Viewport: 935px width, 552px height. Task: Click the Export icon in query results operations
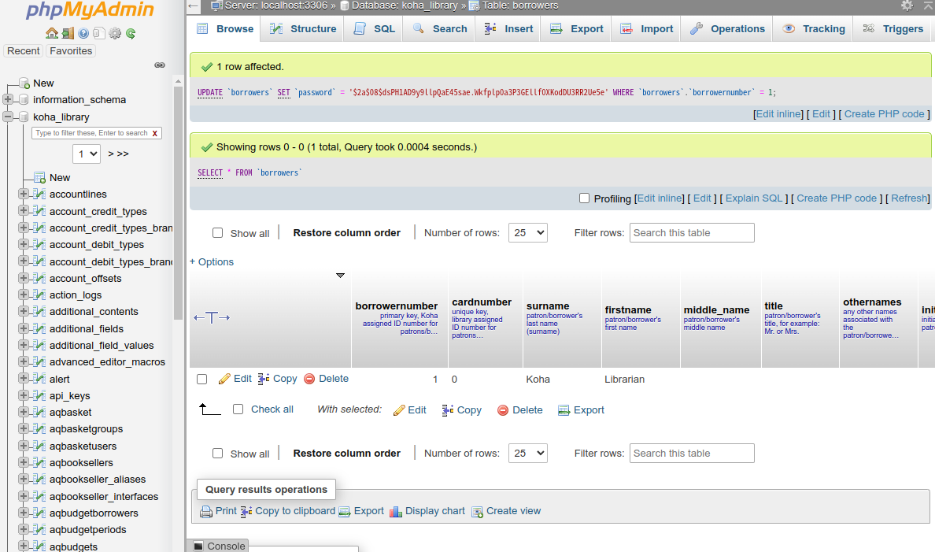345,511
